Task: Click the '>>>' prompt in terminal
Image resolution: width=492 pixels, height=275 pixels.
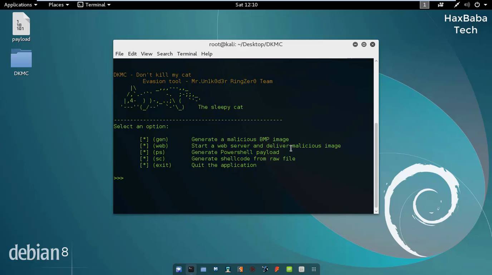Action: tap(118, 178)
